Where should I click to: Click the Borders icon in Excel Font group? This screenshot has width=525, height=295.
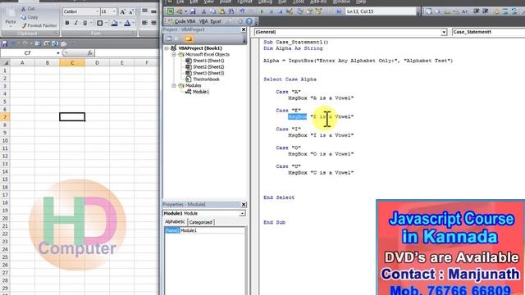pyautogui.click(x=100, y=23)
